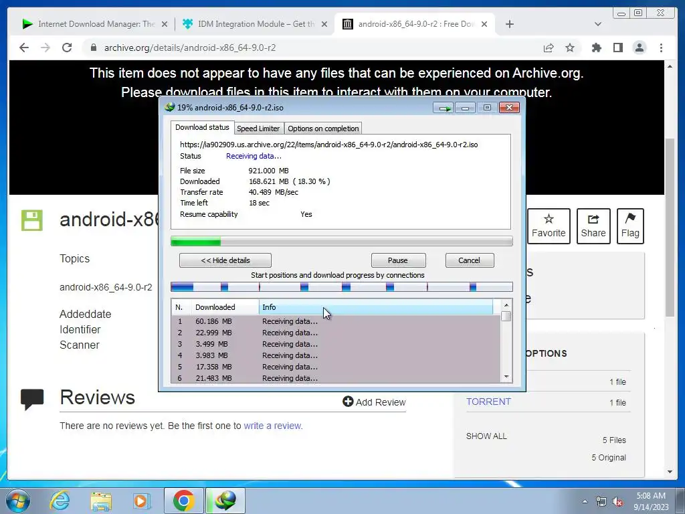
Task: Select connection row with 3.499 MB
Action: (x=336, y=344)
